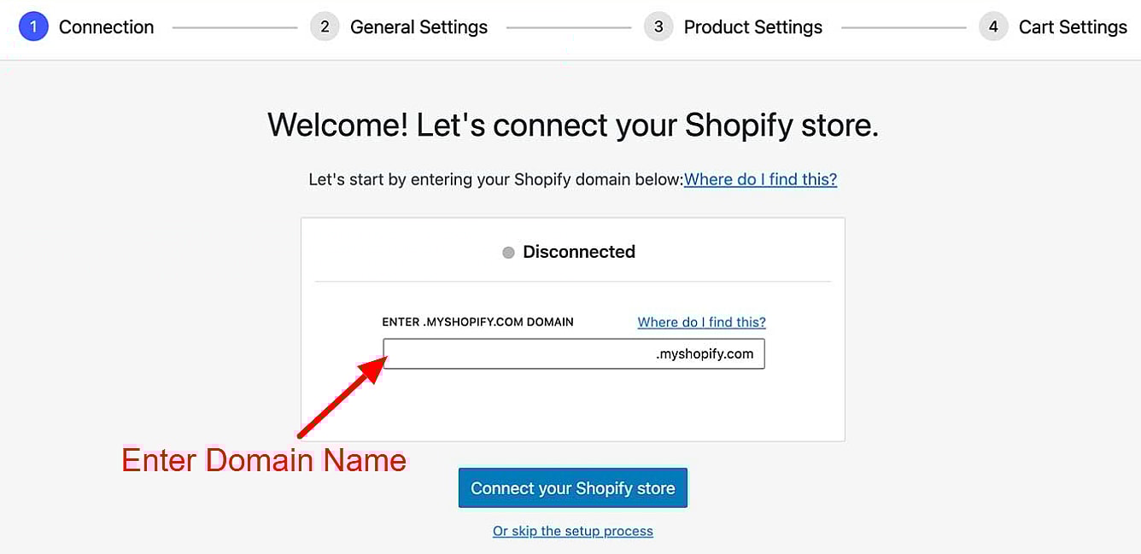Click the step 3 number circle
The image size is (1141, 554).
coord(658,26)
